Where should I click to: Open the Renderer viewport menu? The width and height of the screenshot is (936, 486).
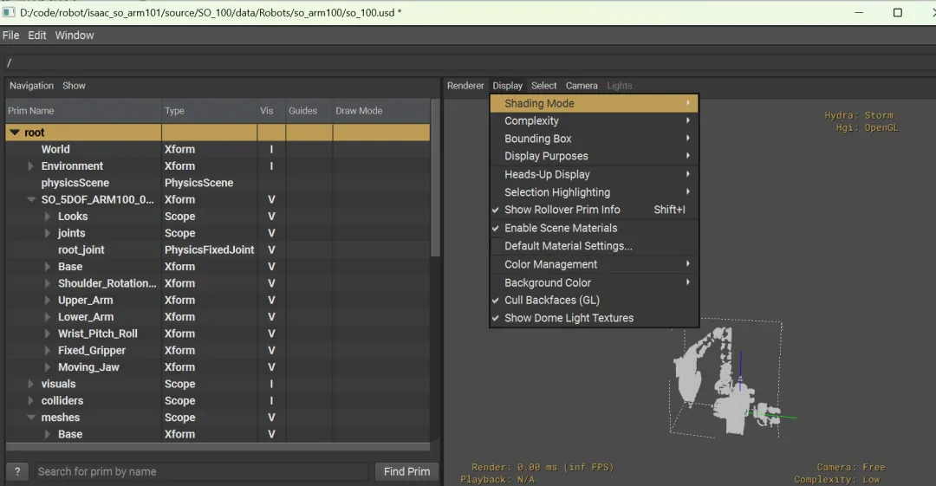pyautogui.click(x=465, y=86)
